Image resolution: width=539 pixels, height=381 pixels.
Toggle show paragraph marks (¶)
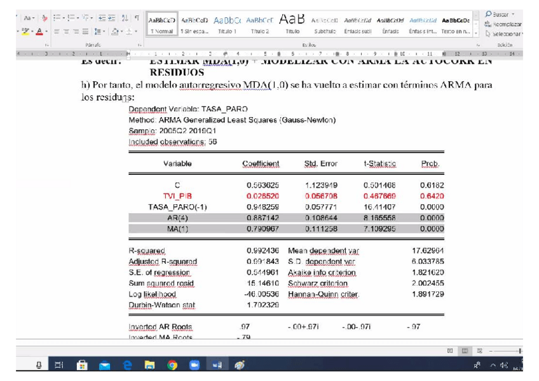click(x=137, y=18)
